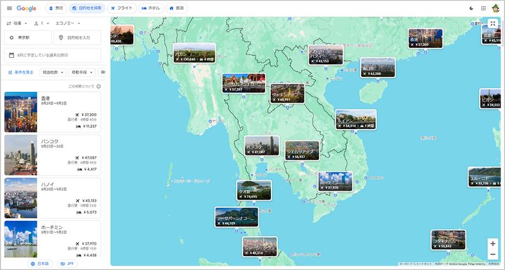This screenshot has width=505, height=270.
Task: Open the Google apps grid
Action: coord(484,8)
